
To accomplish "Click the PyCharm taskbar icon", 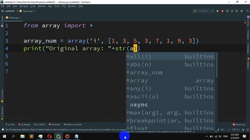I will coord(58,136).
